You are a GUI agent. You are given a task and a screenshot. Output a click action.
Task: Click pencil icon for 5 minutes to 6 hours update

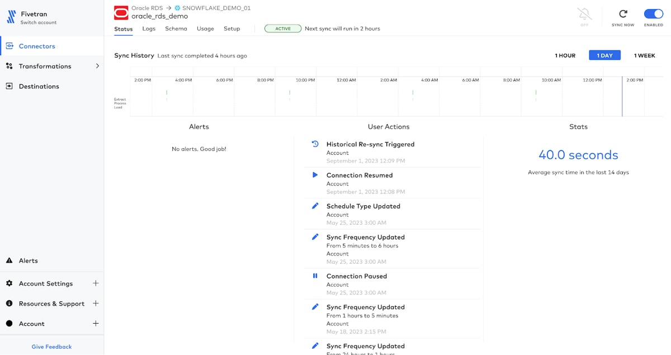[315, 236]
